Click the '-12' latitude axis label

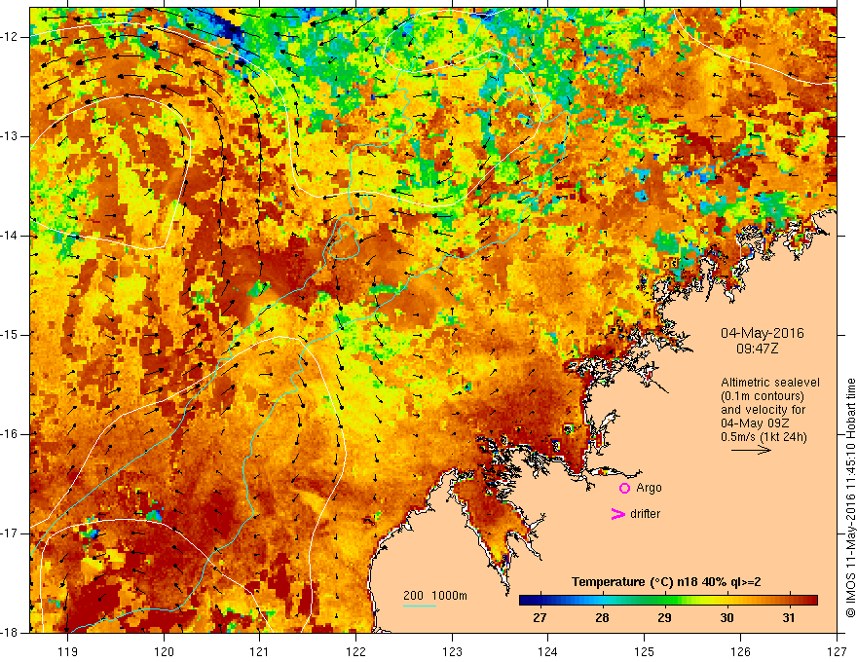pos(10,37)
